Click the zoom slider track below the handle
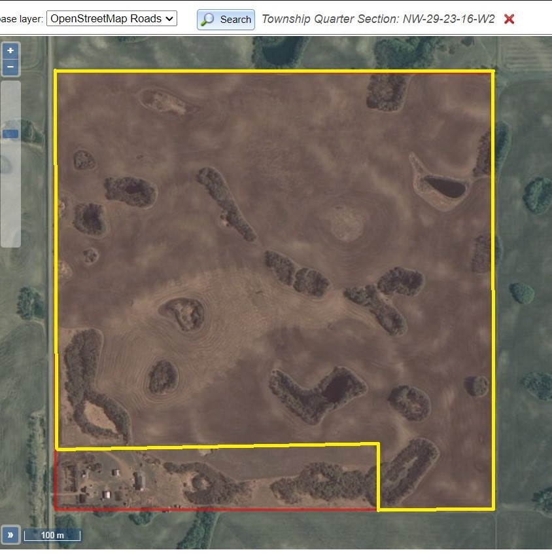The width and height of the screenshot is (552, 554). click(10, 193)
